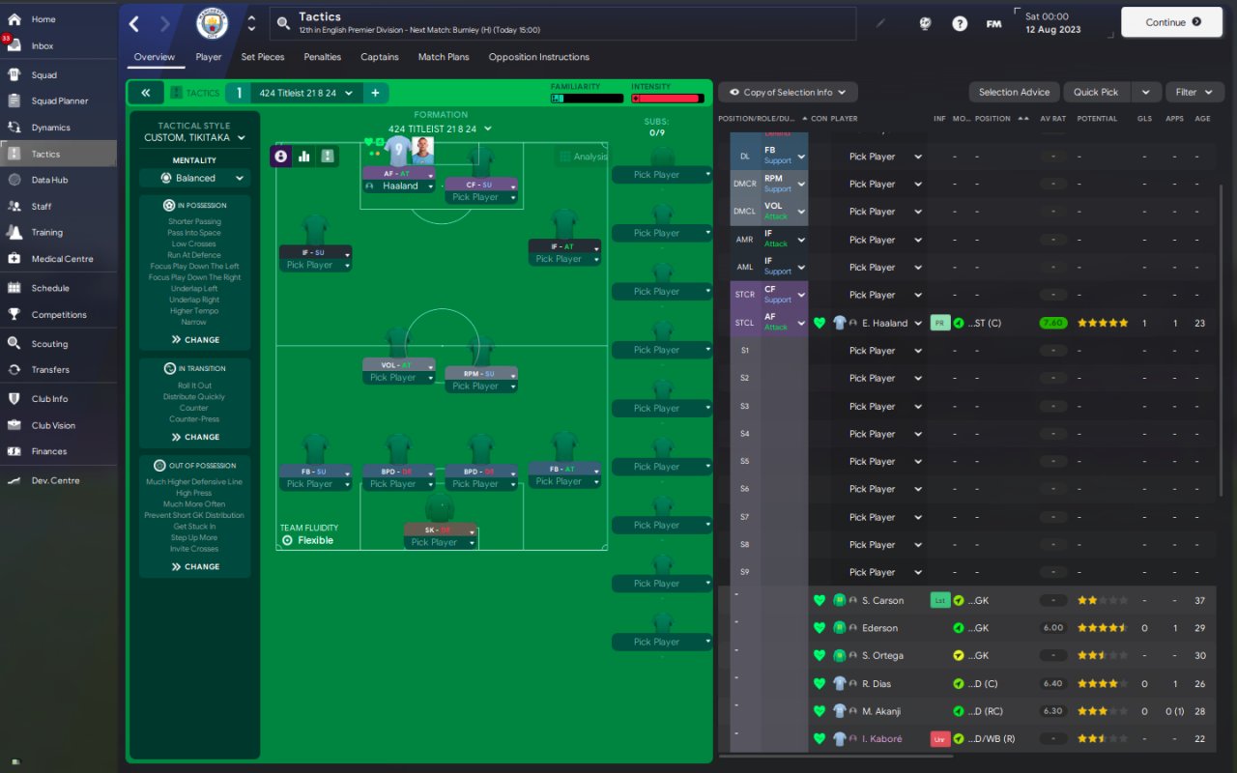Image resolution: width=1237 pixels, height=773 pixels.
Task: Go to the Squad screen
Action: pyautogui.click(x=43, y=74)
